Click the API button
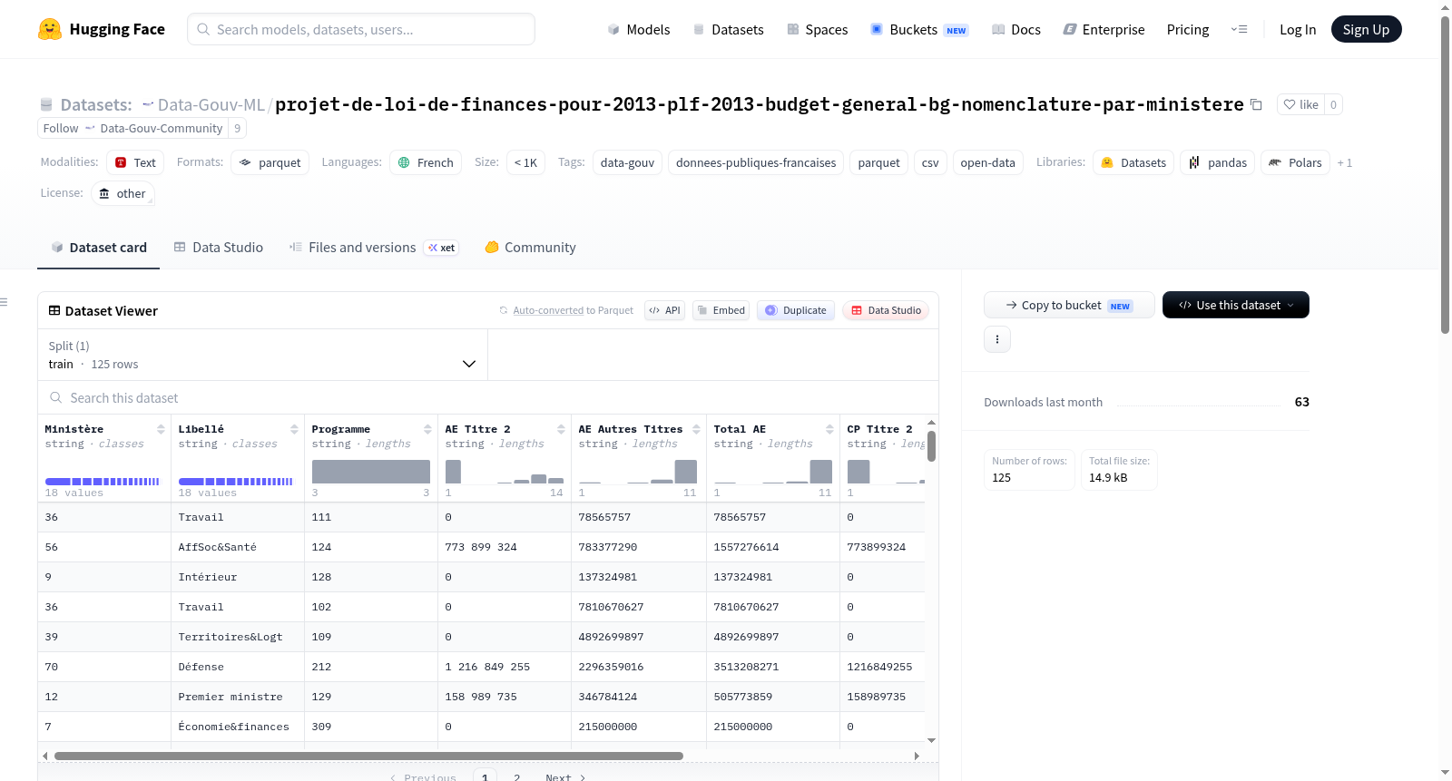The width and height of the screenshot is (1452, 781). click(664, 310)
